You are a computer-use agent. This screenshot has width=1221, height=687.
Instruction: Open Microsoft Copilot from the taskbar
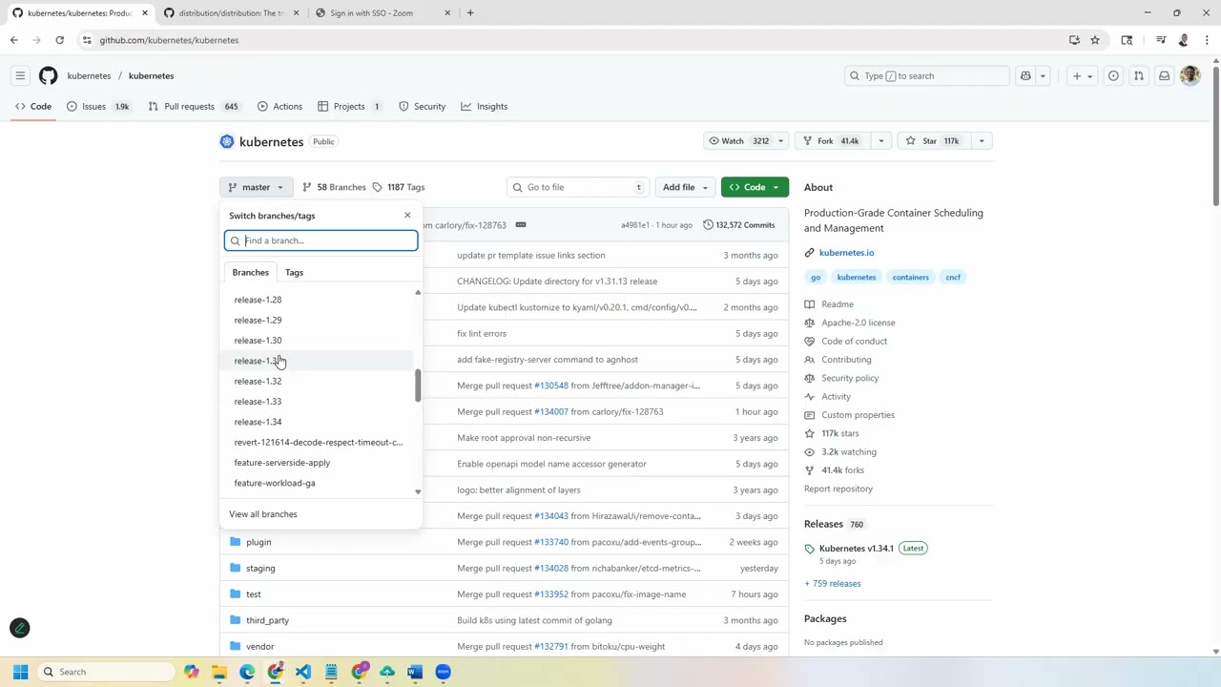192,672
